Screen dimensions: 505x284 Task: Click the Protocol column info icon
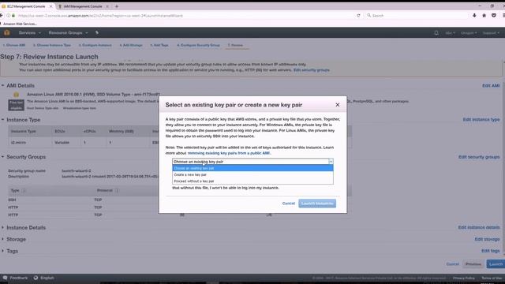pos(117,191)
